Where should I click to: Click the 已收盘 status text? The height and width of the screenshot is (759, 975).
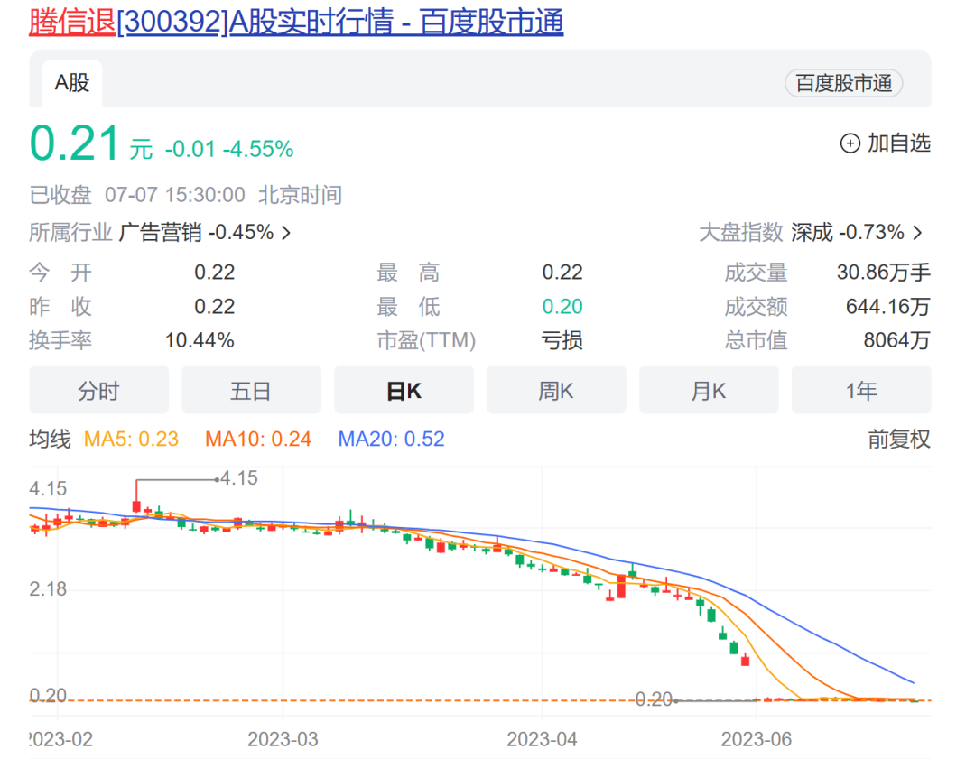point(60,195)
